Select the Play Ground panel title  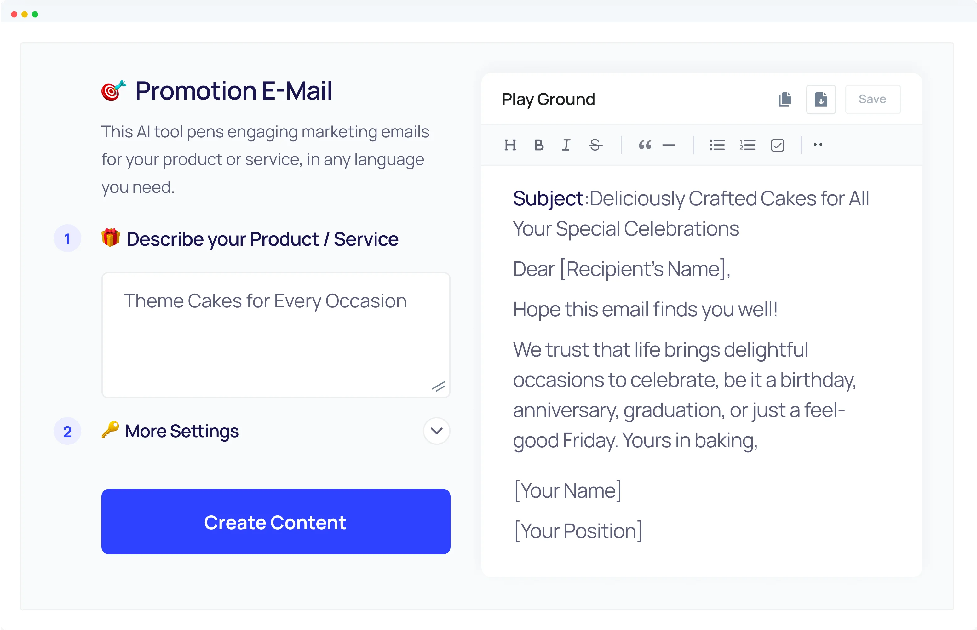[548, 99]
